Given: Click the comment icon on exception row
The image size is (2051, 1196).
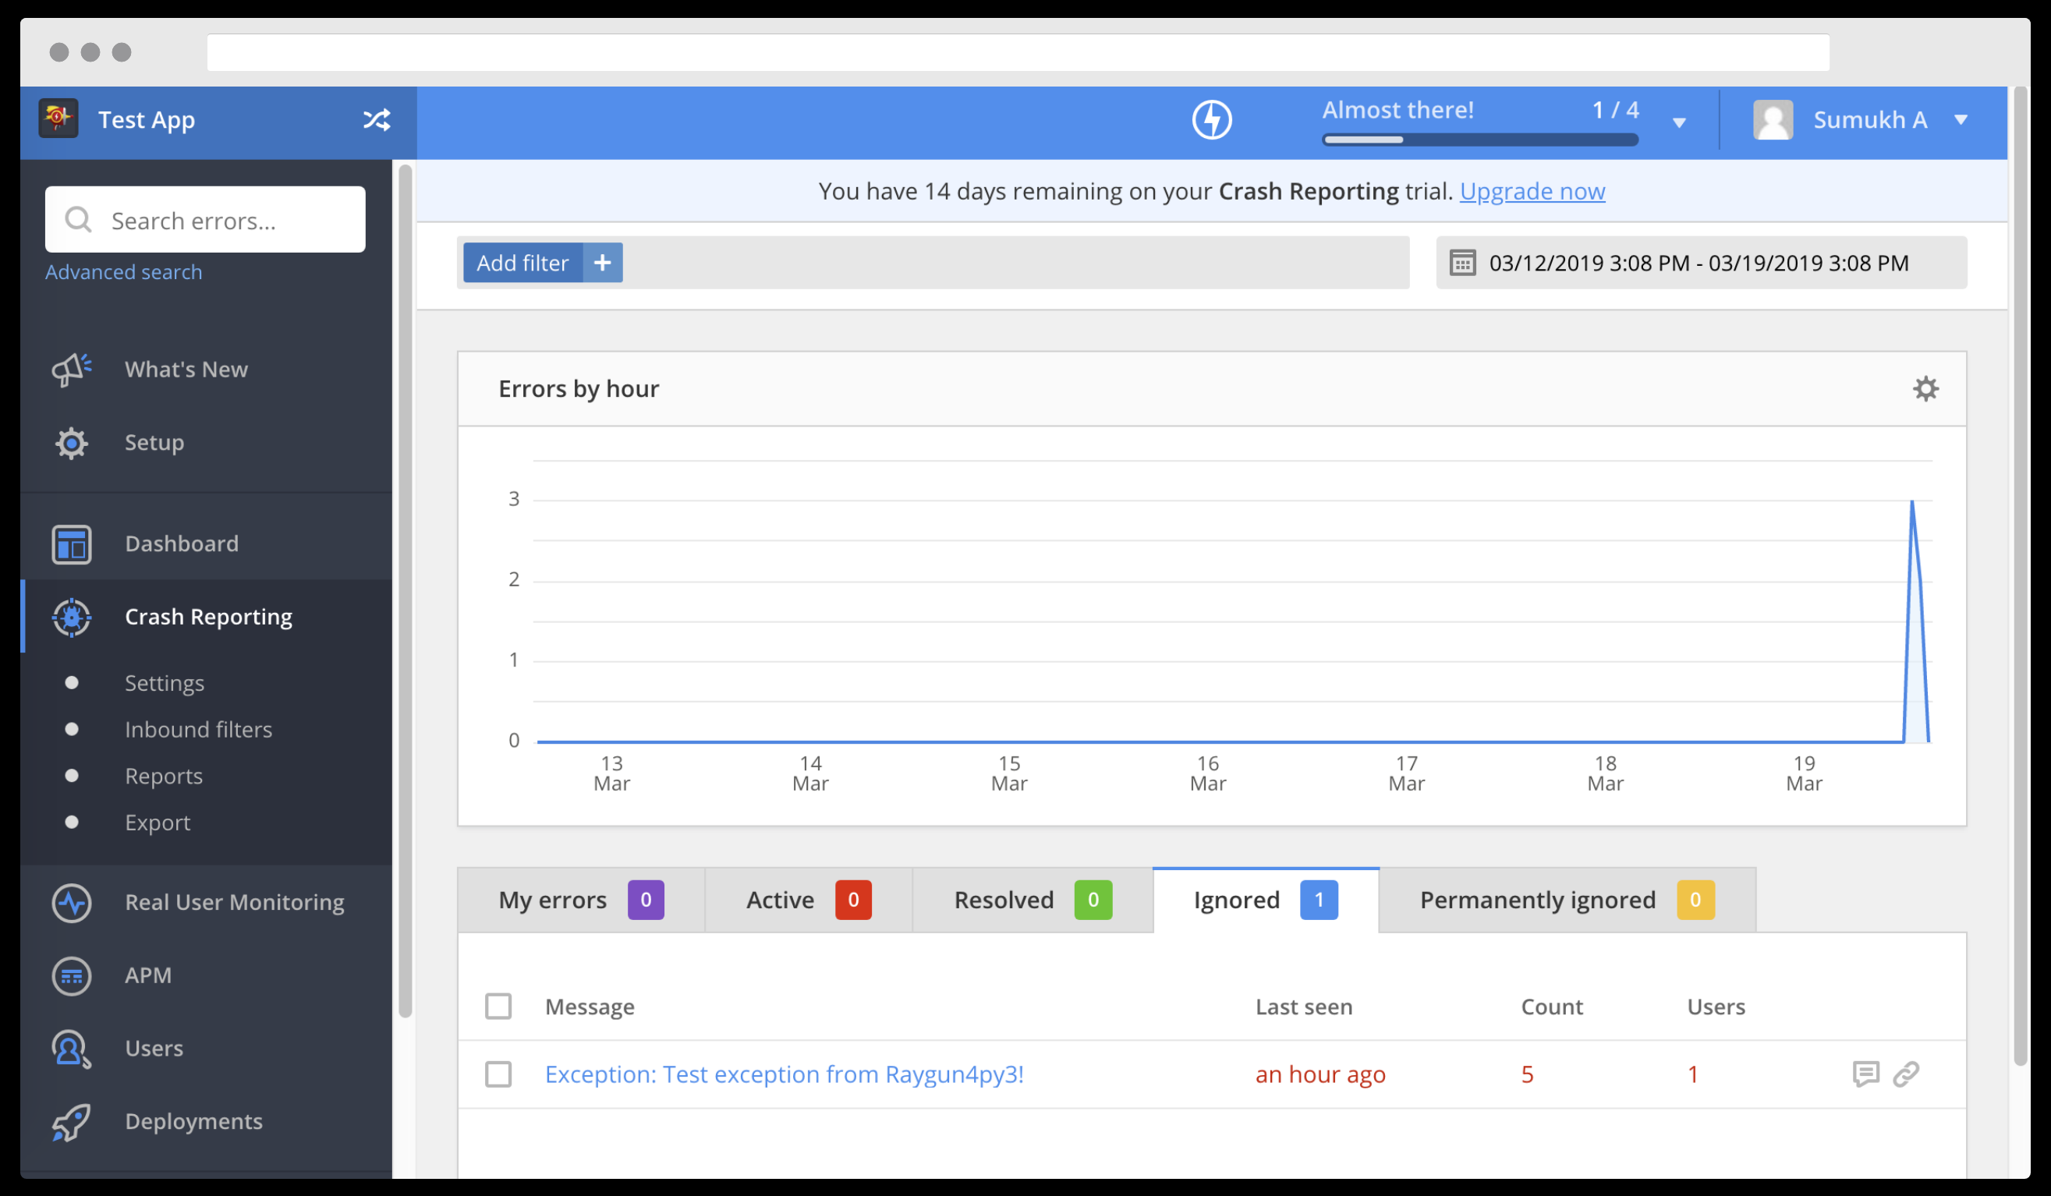Looking at the screenshot, I should [1865, 1073].
